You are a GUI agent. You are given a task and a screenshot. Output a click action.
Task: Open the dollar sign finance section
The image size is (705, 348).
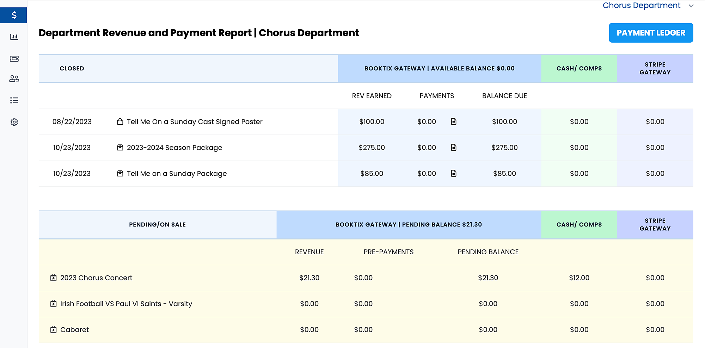[14, 15]
